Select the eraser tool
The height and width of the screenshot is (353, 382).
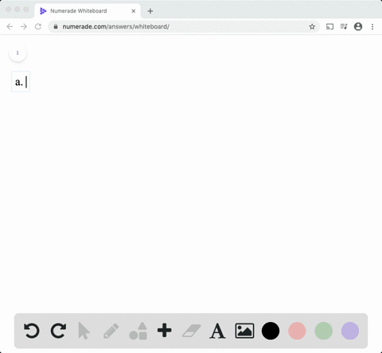[191, 331]
